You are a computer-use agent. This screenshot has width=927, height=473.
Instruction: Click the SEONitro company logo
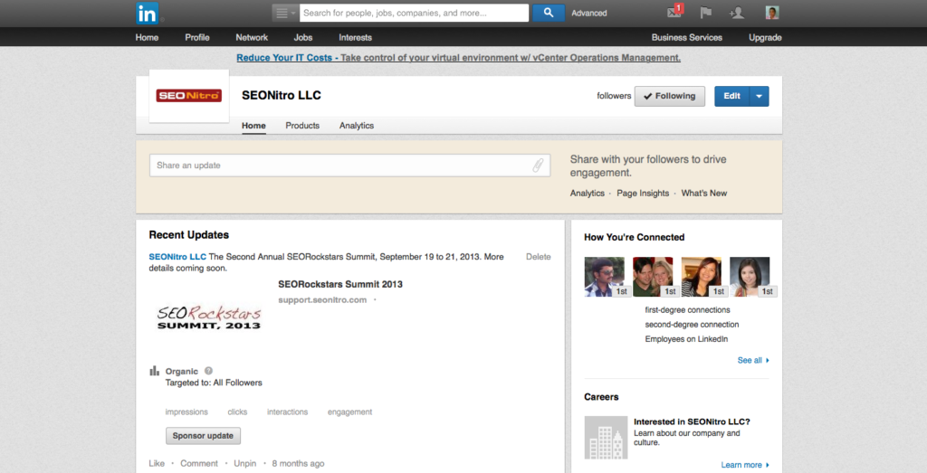pyautogui.click(x=188, y=96)
